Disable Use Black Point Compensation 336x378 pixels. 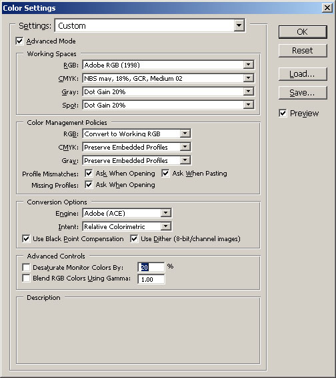[x=26, y=239]
